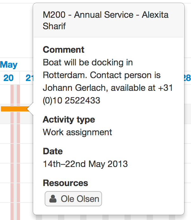Click the right pink weekend column stripe
Screen dimensions: 191x220
(x=18, y=152)
